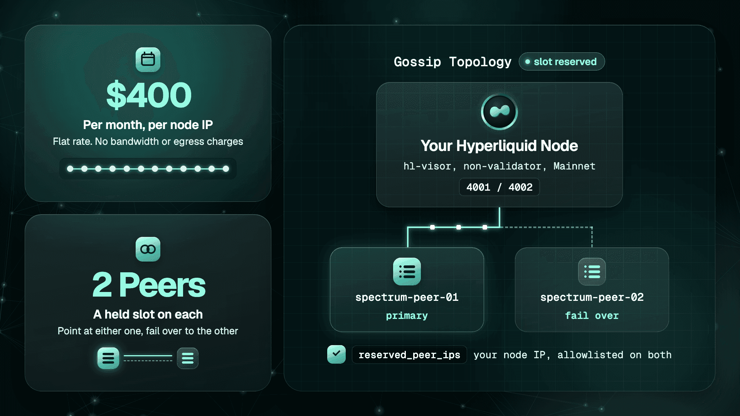Viewport: 740px width, 416px height.
Task: Click the bright server icon under 2 Peers
Action: tap(108, 358)
